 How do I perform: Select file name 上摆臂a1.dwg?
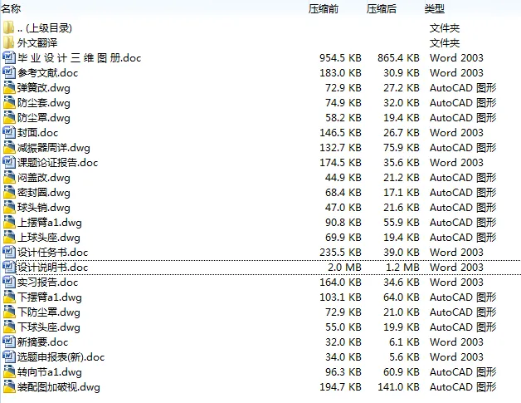pyautogui.click(x=50, y=223)
